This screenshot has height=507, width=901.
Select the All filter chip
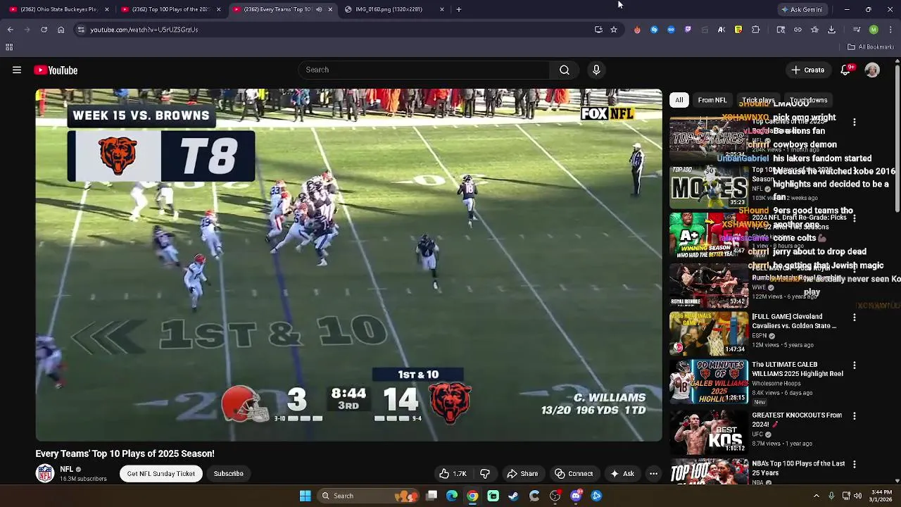click(x=679, y=100)
